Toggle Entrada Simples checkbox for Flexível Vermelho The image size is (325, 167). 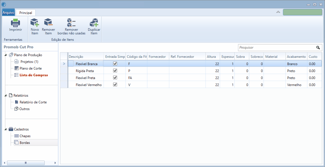pos(115,85)
